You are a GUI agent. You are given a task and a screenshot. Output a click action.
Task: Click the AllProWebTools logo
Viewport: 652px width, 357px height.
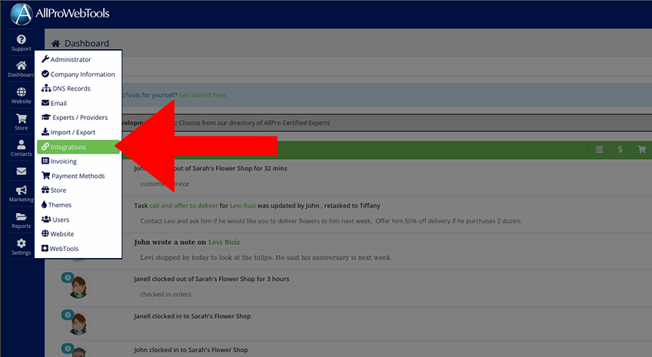[x=60, y=14]
